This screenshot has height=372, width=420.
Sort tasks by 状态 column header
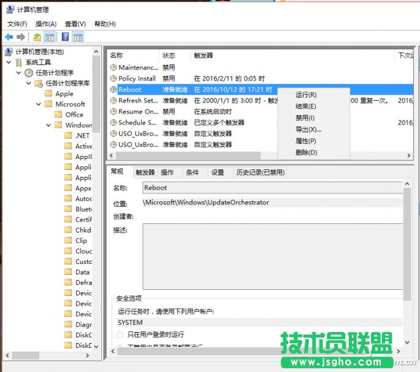point(169,55)
